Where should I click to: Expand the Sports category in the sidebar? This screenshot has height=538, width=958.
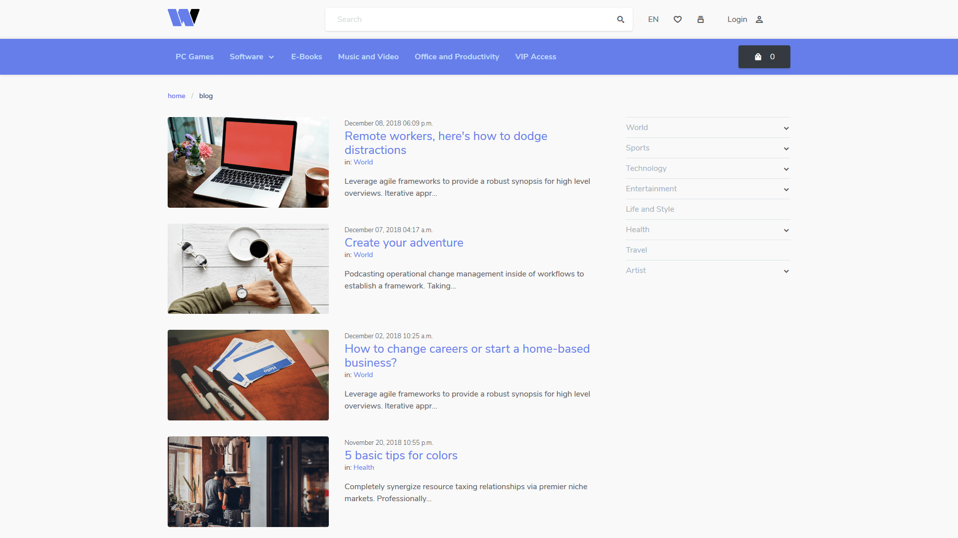pyautogui.click(x=785, y=148)
